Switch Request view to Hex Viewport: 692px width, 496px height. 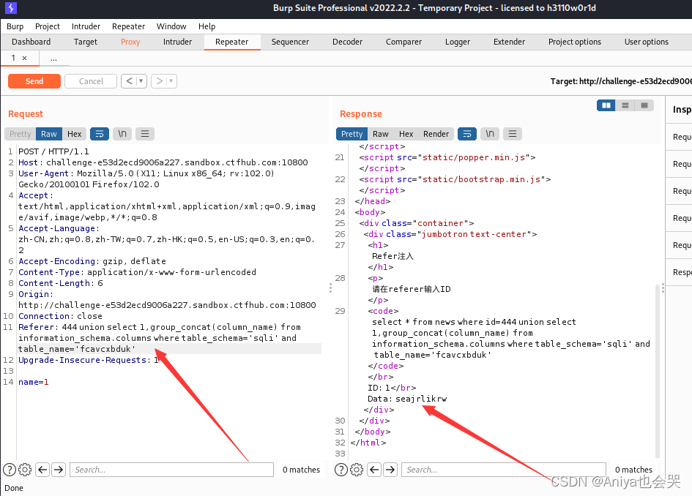coord(74,134)
